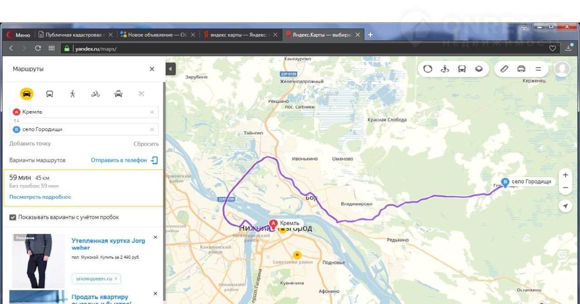This screenshot has width=580, height=304.
Task: Print the map using the printer icon
Action: (x=522, y=69)
